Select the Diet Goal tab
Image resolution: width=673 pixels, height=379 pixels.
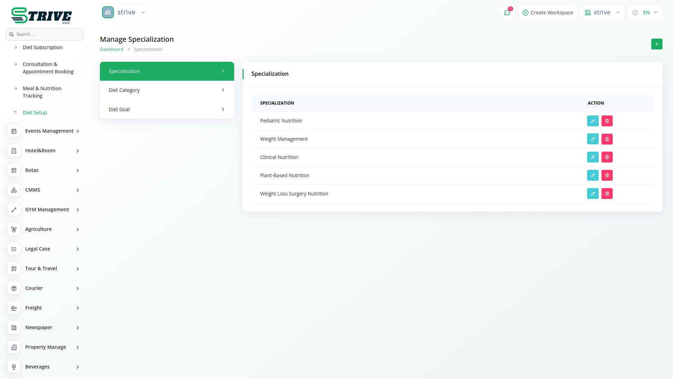point(167,109)
